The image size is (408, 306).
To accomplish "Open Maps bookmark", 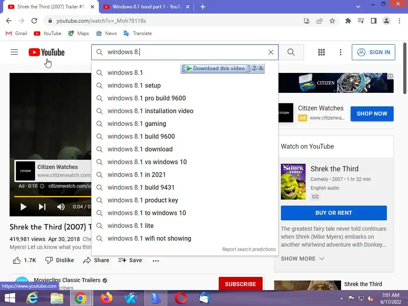I will pyautogui.click(x=78, y=33).
